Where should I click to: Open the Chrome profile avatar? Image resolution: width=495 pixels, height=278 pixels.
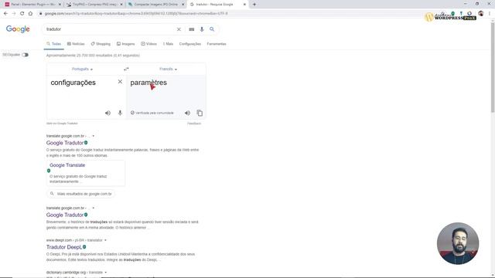481,14
